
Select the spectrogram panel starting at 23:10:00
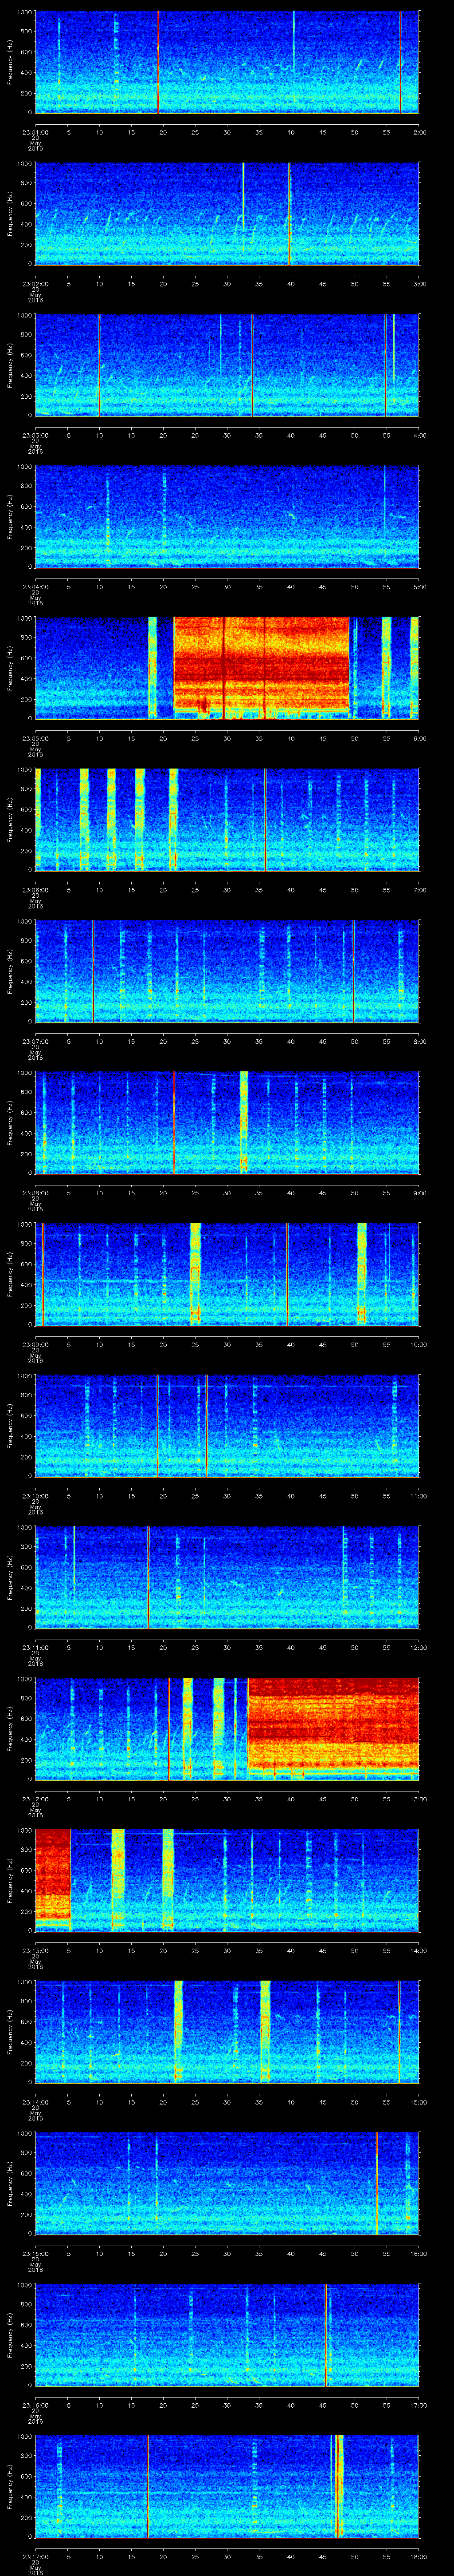[227, 1425]
